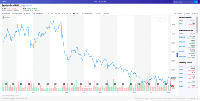
Task: Zoom in with the plus button
Action: (89, 87)
